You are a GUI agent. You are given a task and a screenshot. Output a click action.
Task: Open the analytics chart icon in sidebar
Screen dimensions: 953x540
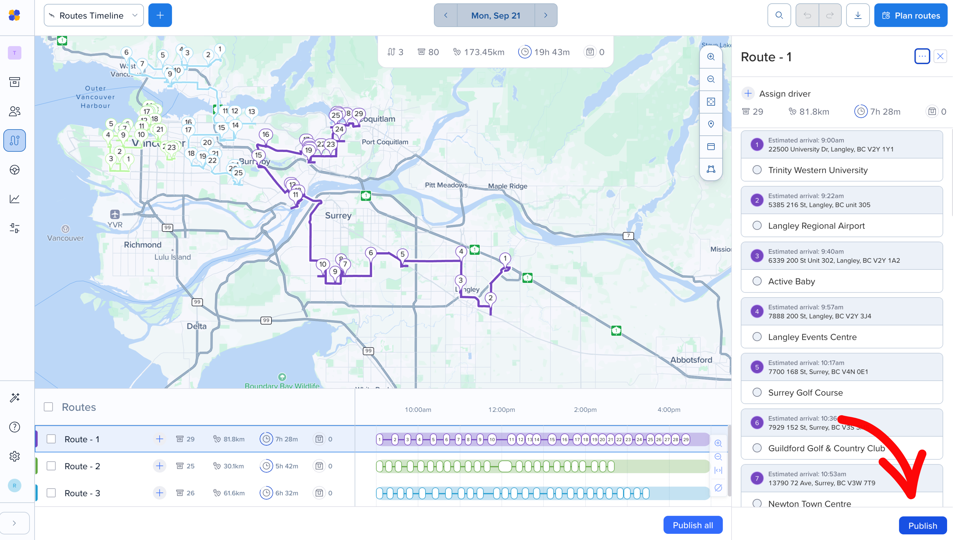coord(14,199)
